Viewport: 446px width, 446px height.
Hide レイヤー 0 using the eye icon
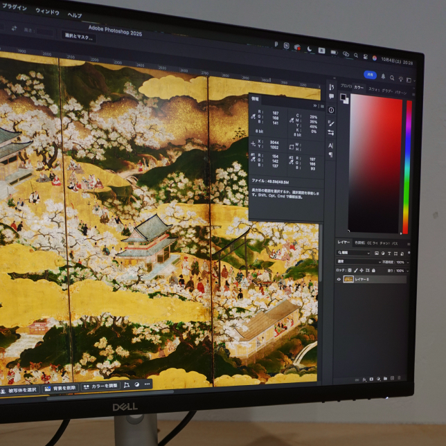tap(339, 279)
